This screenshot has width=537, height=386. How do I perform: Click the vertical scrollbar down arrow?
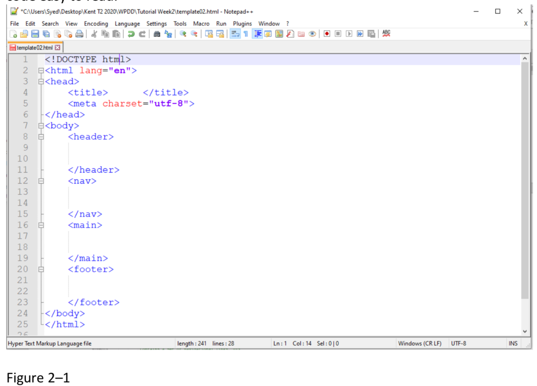tap(525, 331)
